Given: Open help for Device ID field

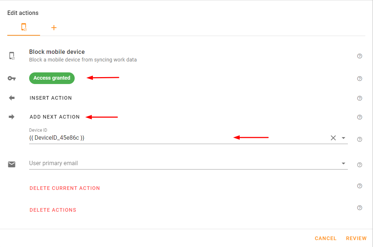Looking at the screenshot, I should [x=360, y=139].
